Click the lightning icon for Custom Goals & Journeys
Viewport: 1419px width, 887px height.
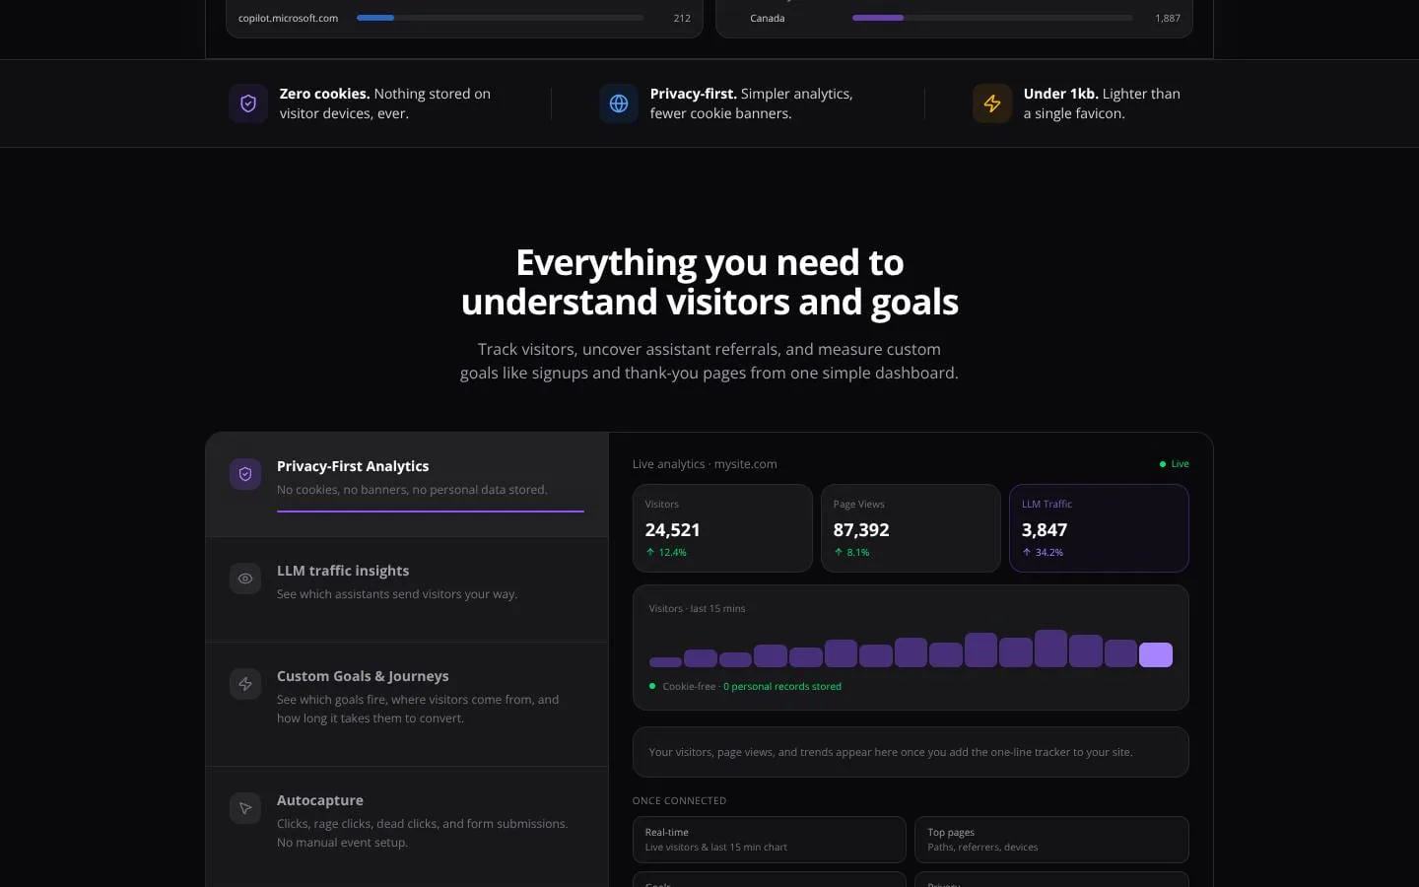point(245,684)
